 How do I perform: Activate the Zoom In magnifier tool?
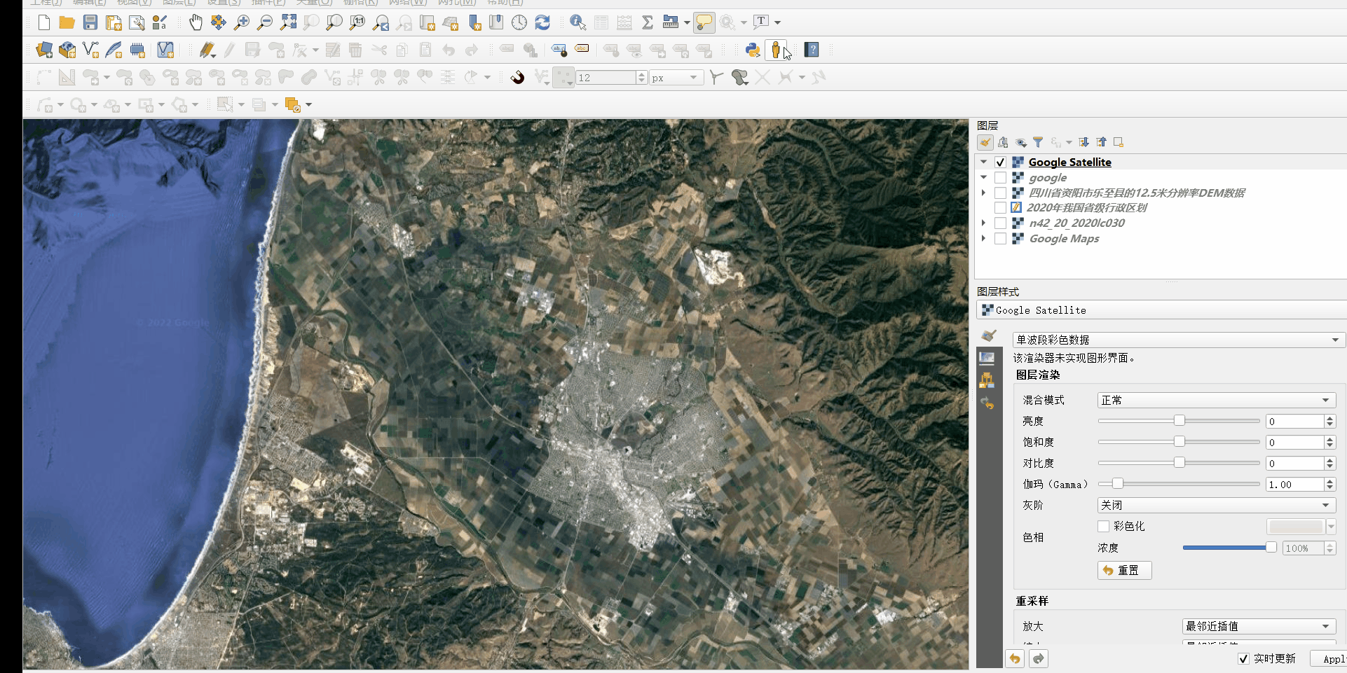(242, 22)
